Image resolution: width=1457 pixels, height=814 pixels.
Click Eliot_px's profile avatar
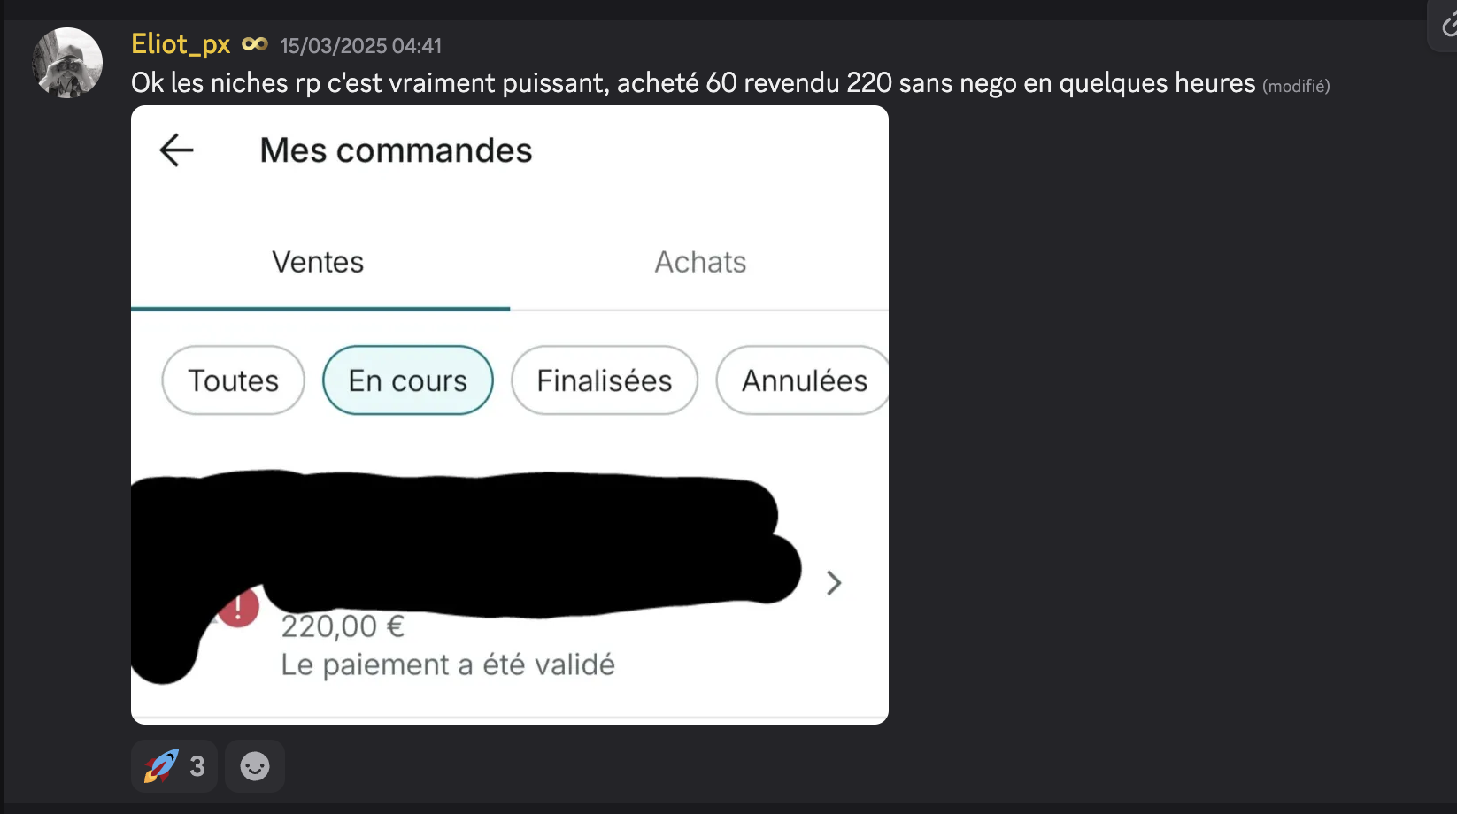(x=67, y=63)
